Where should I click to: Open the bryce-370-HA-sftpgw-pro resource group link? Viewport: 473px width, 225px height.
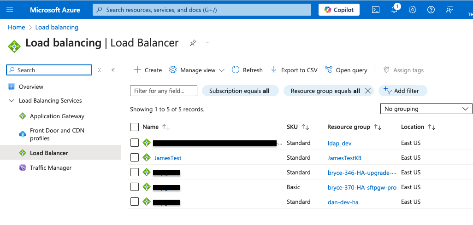click(362, 187)
